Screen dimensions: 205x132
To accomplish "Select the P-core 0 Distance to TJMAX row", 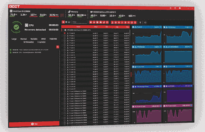I will pyautogui.click(x=95, y=91).
